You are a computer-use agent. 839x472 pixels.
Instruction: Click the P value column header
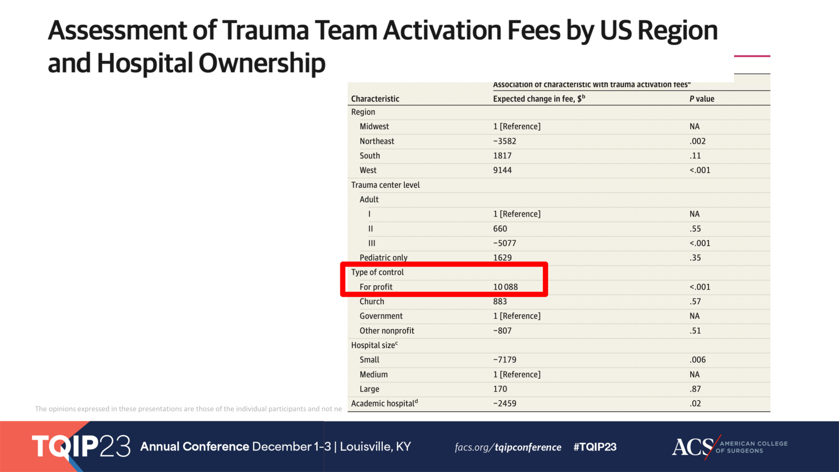(702, 99)
